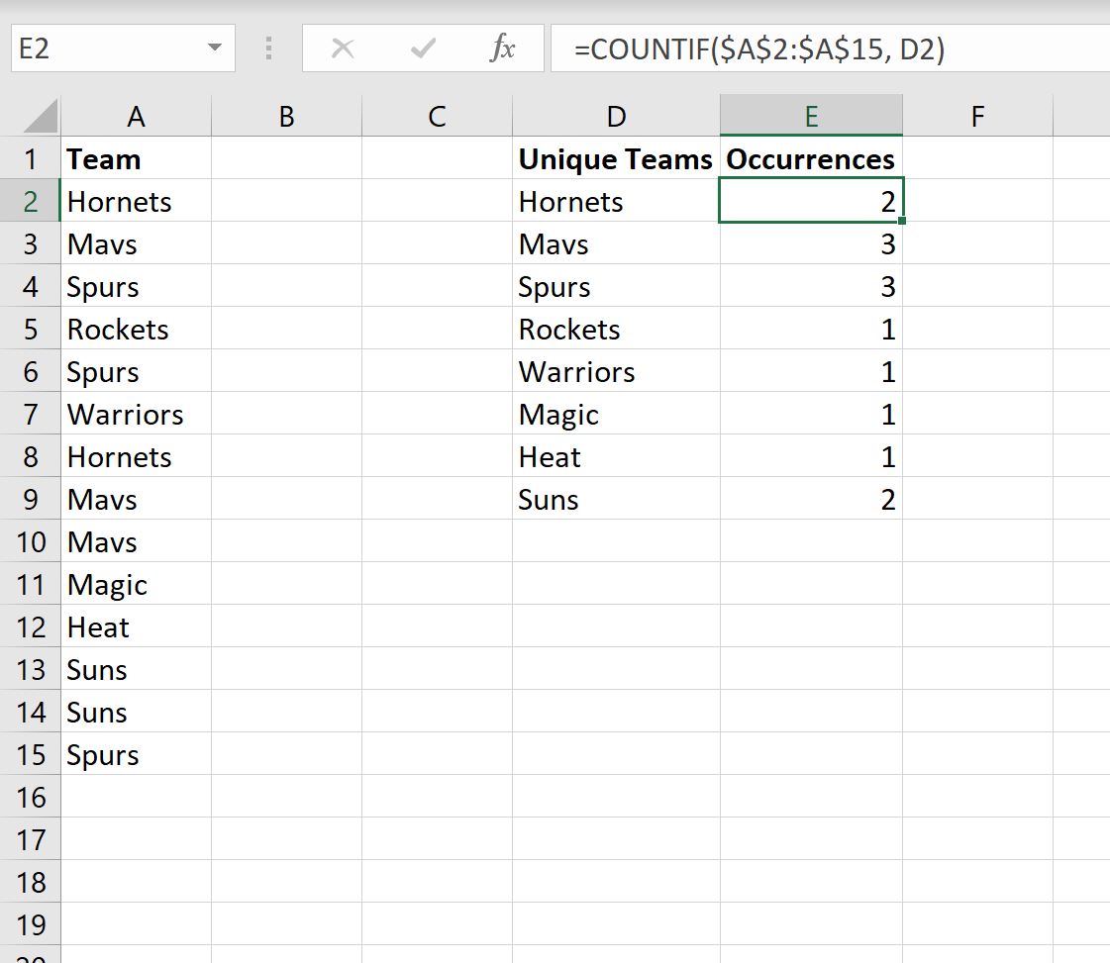1110x963 pixels.
Task: Open Insert Function fx dialog
Action: (502, 48)
